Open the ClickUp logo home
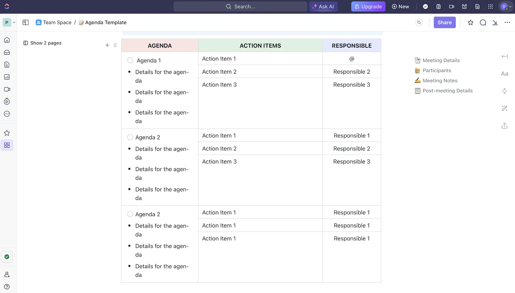 coord(7,6)
